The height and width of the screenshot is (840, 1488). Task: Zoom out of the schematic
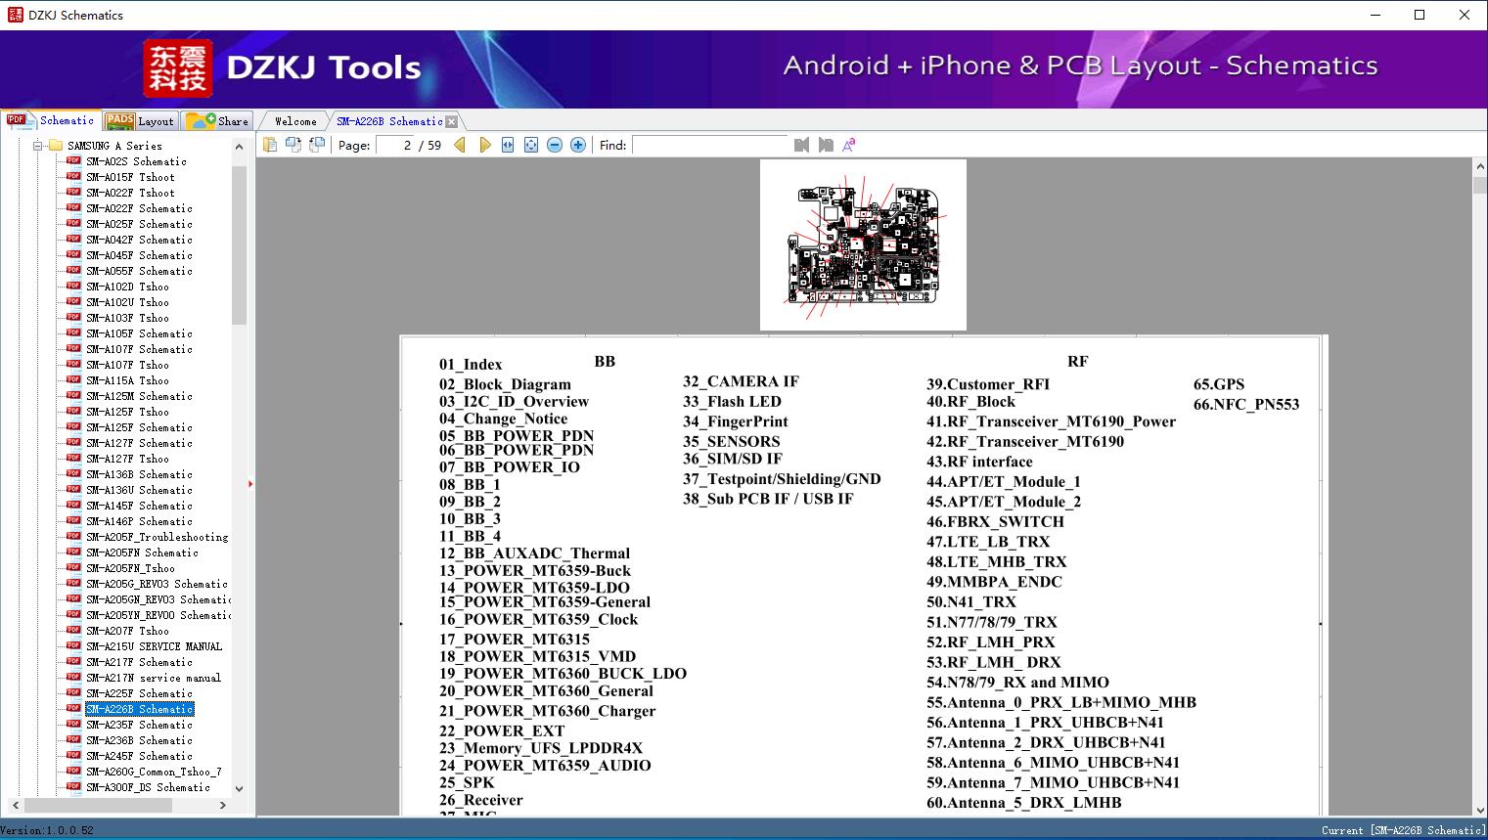coord(555,145)
